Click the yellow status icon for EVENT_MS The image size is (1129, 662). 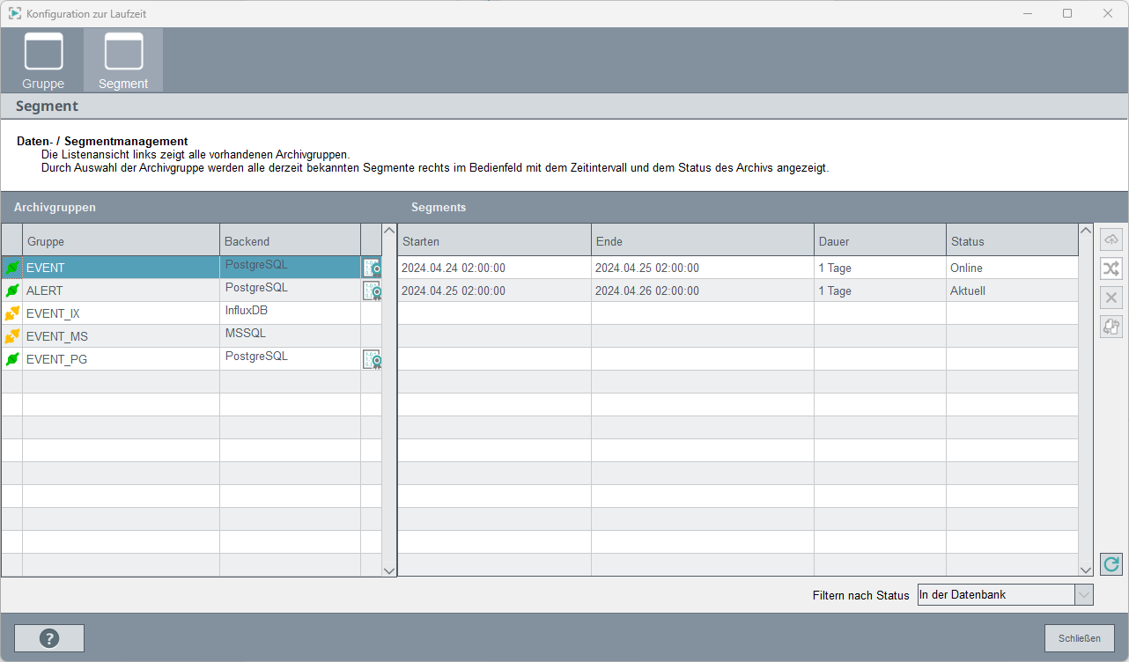12,336
